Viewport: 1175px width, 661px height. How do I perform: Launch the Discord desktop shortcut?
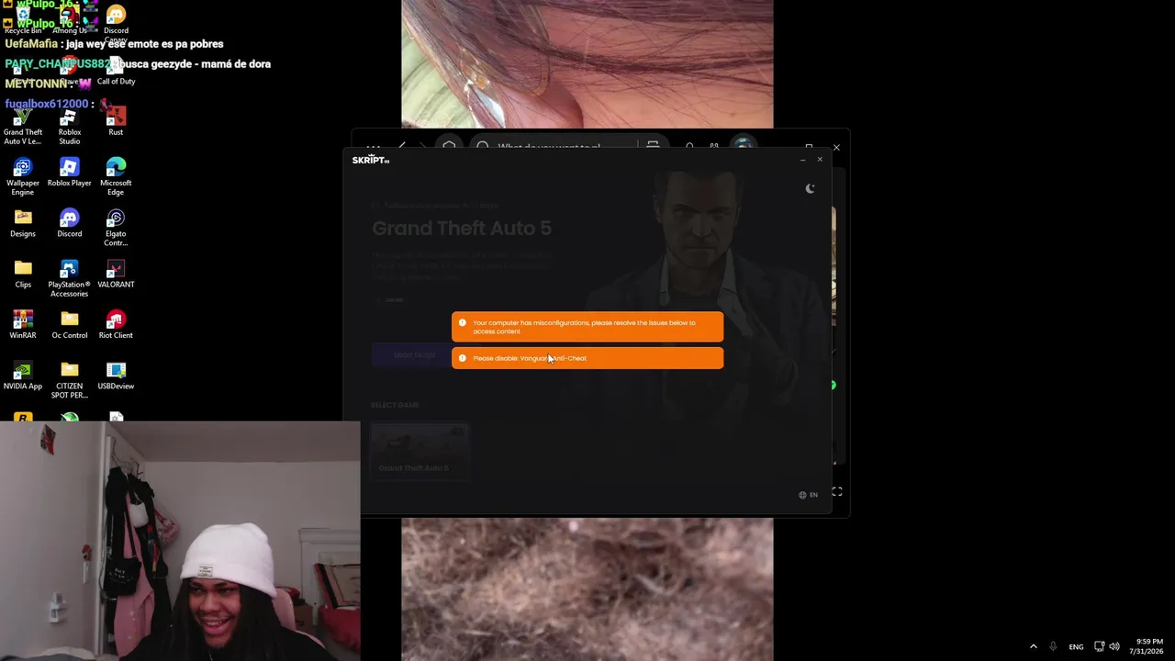[69, 223]
